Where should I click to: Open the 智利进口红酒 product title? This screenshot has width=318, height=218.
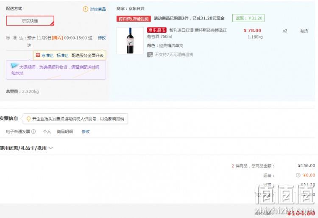[187, 34]
